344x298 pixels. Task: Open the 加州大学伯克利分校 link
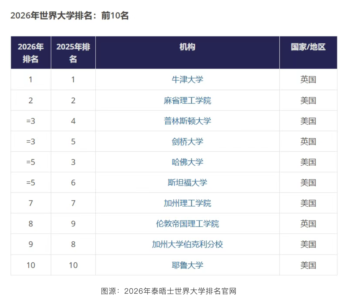pos(187,244)
